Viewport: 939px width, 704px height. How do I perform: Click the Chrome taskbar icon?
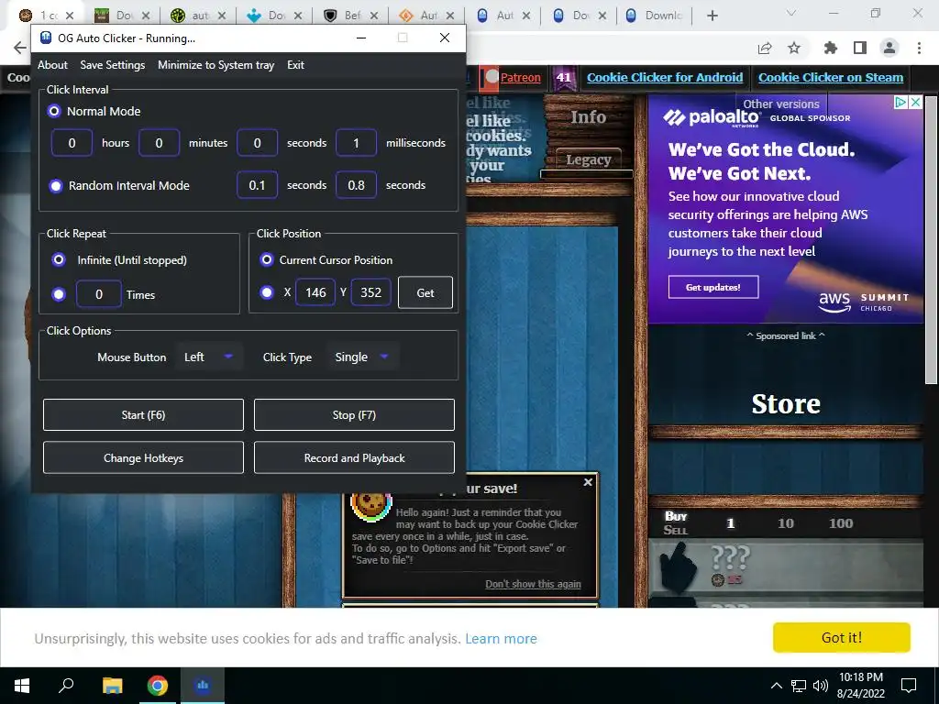click(x=158, y=686)
